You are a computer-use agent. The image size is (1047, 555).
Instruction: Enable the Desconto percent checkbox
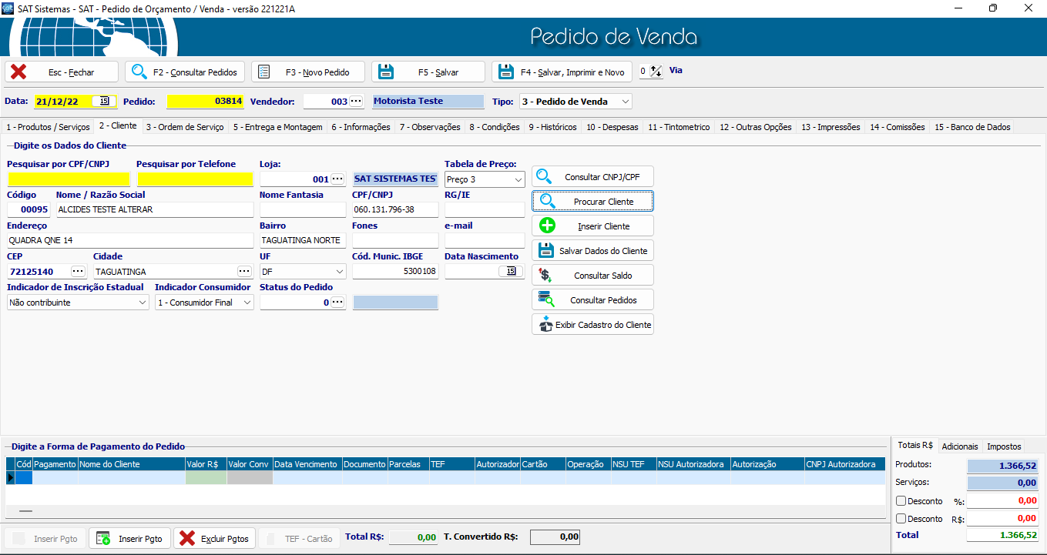(x=902, y=500)
